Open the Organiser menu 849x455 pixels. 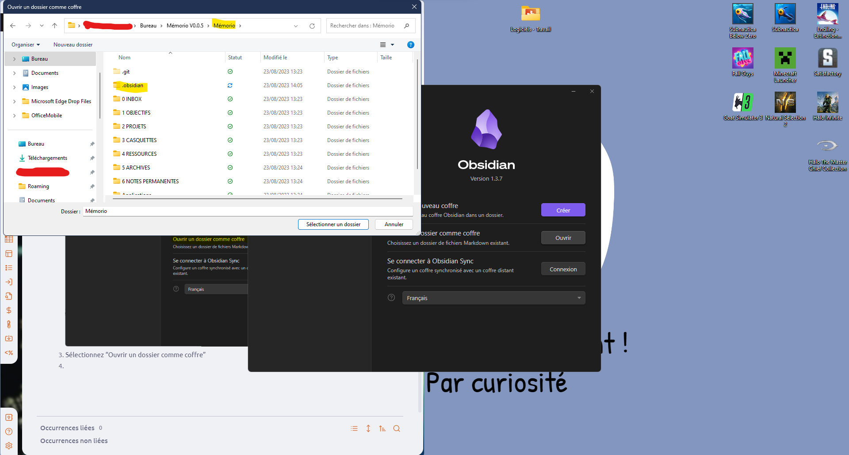pos(26,45)
